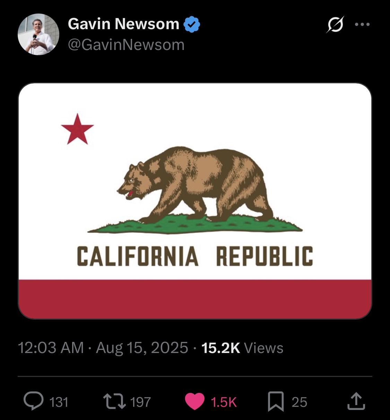Toggle the bookmark icon
The width and height of the screenshot is (390, 420).
[x=276, y=401]
